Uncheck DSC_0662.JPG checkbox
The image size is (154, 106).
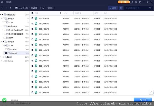[33, 55]
